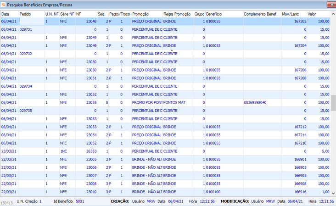336x206 pixels.
Task: Select Série NF cell 1NC
Action: (67, 151)
